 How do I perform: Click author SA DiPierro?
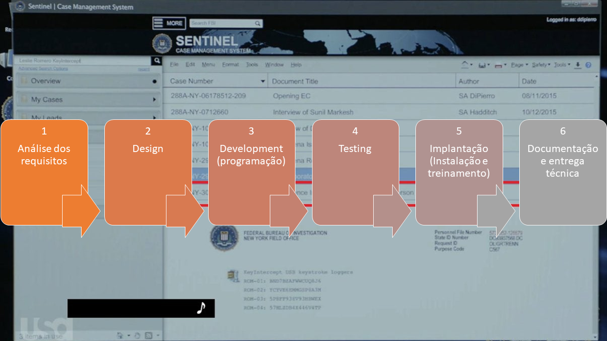pyautogui.click(x=477, y=96)
